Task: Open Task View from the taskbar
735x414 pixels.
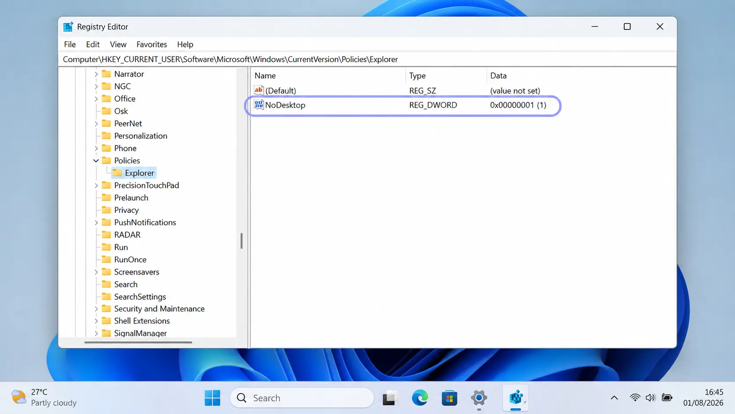Action: [389, 398]
